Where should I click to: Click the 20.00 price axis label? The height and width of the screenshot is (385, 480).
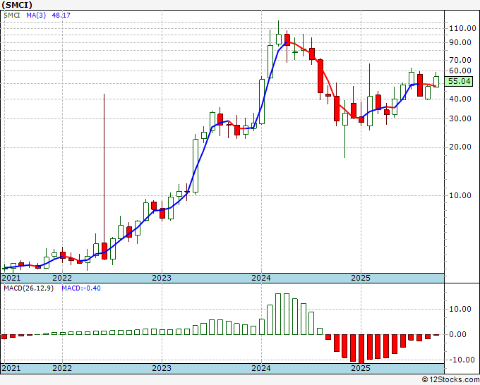tap(460, 147)
